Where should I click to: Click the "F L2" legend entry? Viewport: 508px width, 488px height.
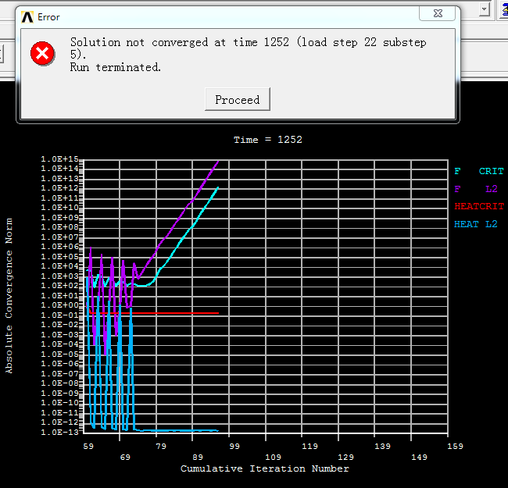pos(476,189)
